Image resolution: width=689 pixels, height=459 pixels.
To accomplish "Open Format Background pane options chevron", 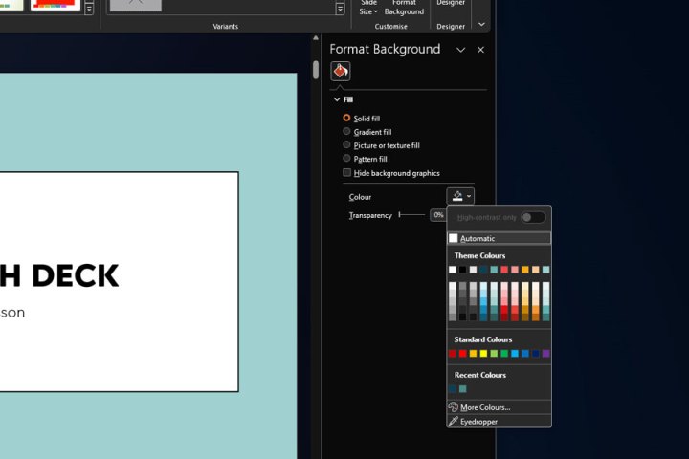I will (460, 50).
